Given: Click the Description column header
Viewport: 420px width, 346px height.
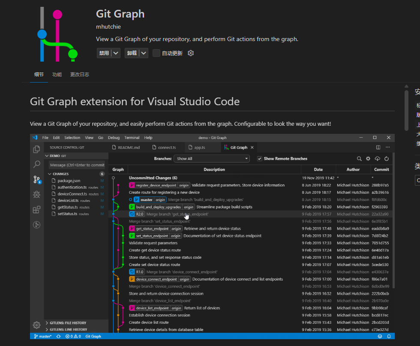Looking at the screenshot, I should point(214,169).
